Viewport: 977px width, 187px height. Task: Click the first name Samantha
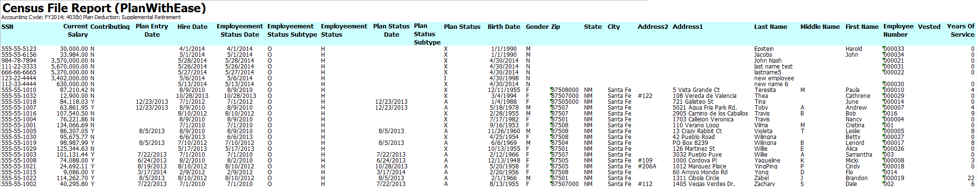(859, 155)
